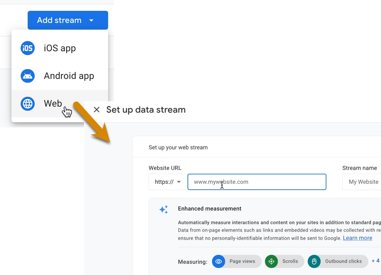Click the Set up data stream title
The width and height of the screenshot is (381, 275).
146,110
